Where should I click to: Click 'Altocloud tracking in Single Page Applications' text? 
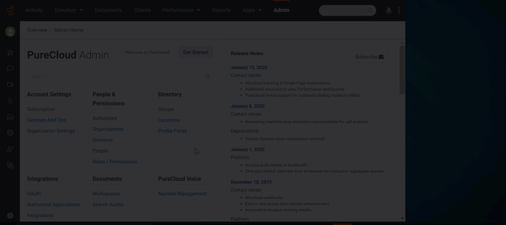(287, 83)
